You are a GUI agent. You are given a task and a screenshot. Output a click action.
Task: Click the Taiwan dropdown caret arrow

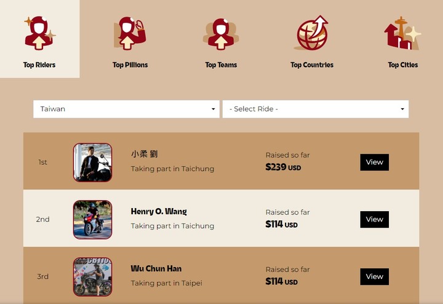pos(214,109)
